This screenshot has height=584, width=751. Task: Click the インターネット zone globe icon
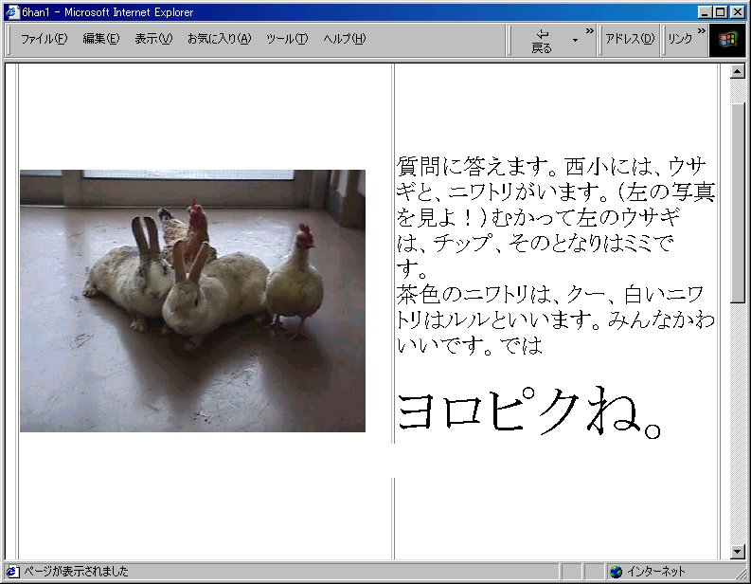point(616,572)
